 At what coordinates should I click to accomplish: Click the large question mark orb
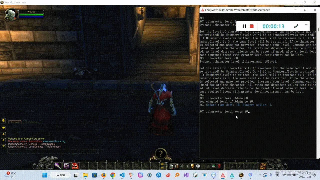161,154
